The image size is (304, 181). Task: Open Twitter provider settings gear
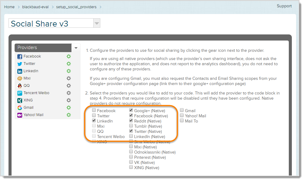pos(69,64)
